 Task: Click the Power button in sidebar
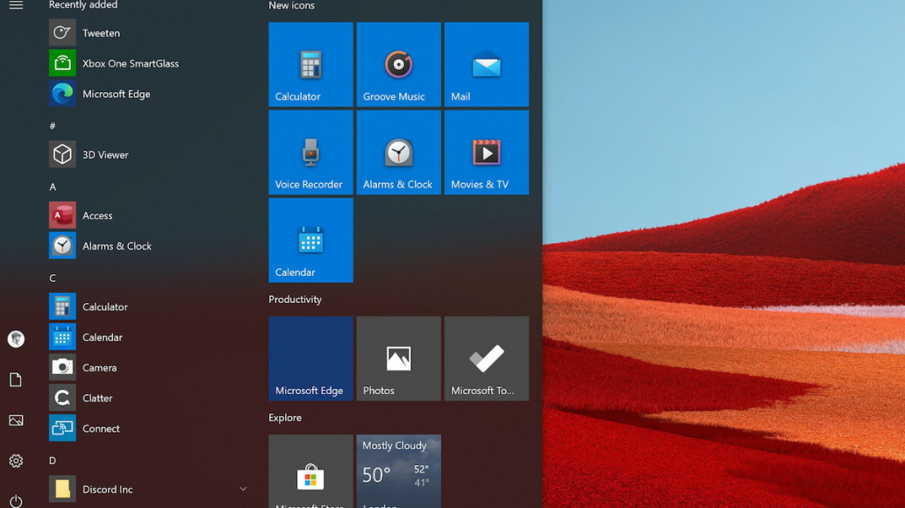point(16,501)
